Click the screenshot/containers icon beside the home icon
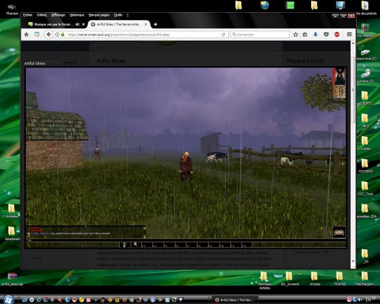 37,34
